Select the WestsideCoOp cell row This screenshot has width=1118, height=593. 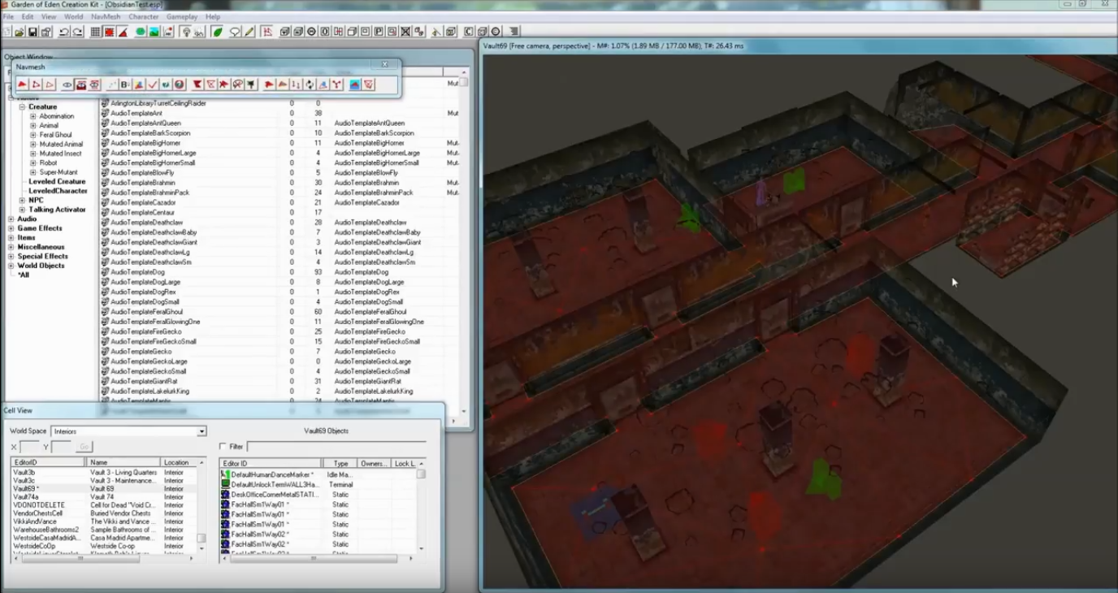(x=103, y=546)
